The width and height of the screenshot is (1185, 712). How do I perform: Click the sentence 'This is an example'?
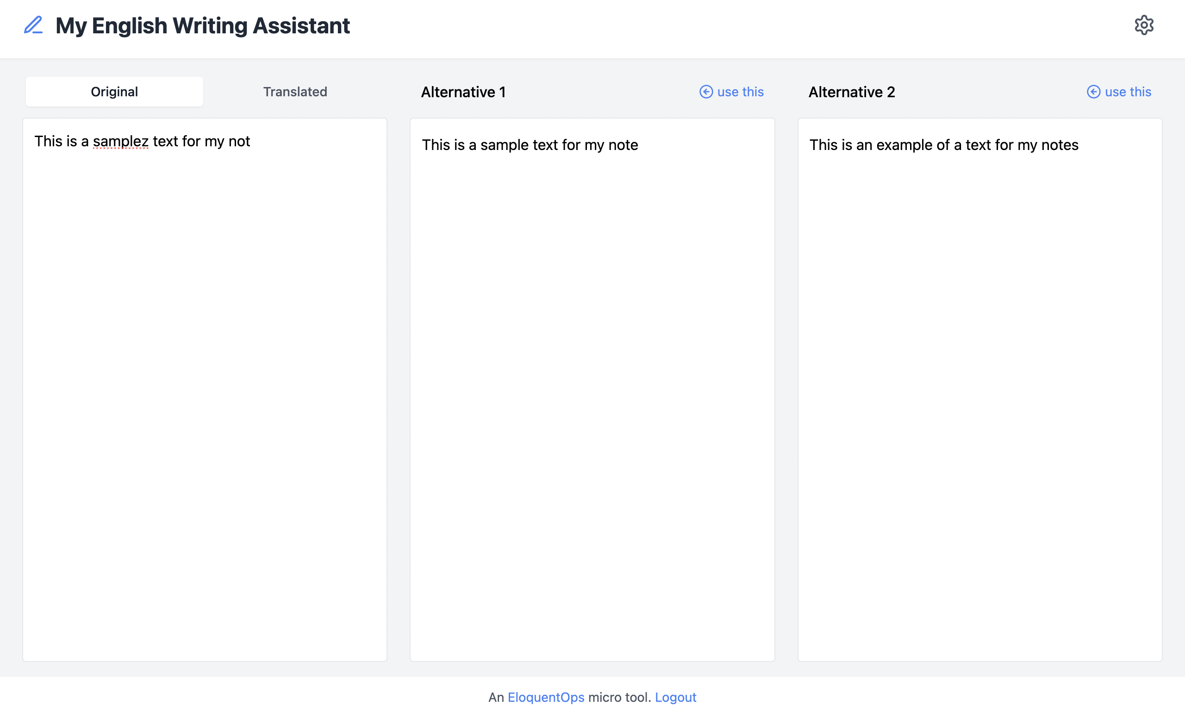click(943, 145)
